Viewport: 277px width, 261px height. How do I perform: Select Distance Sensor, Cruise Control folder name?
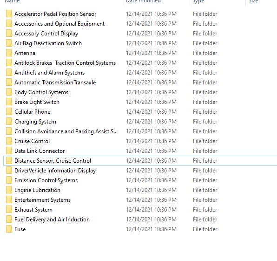tap(53, 160)
